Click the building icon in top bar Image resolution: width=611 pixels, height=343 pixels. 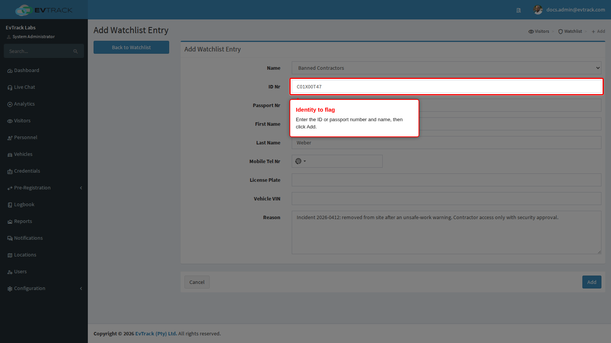(x=519, y=10)
